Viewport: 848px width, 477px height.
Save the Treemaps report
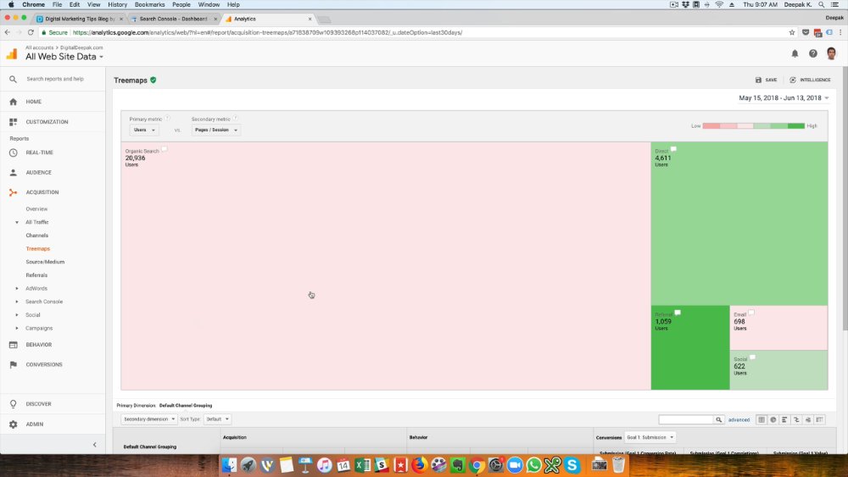(766, 80)
